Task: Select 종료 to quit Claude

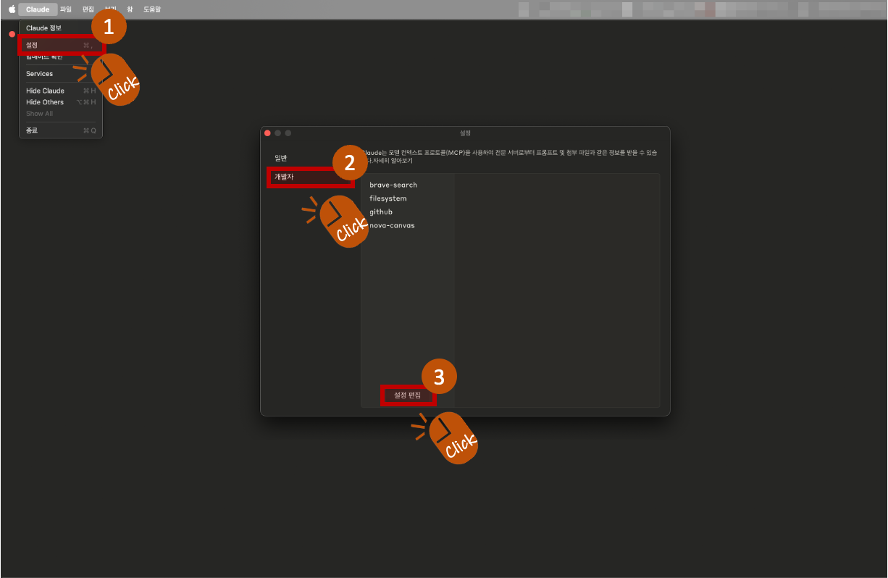Action: click(x=61, y=130)
